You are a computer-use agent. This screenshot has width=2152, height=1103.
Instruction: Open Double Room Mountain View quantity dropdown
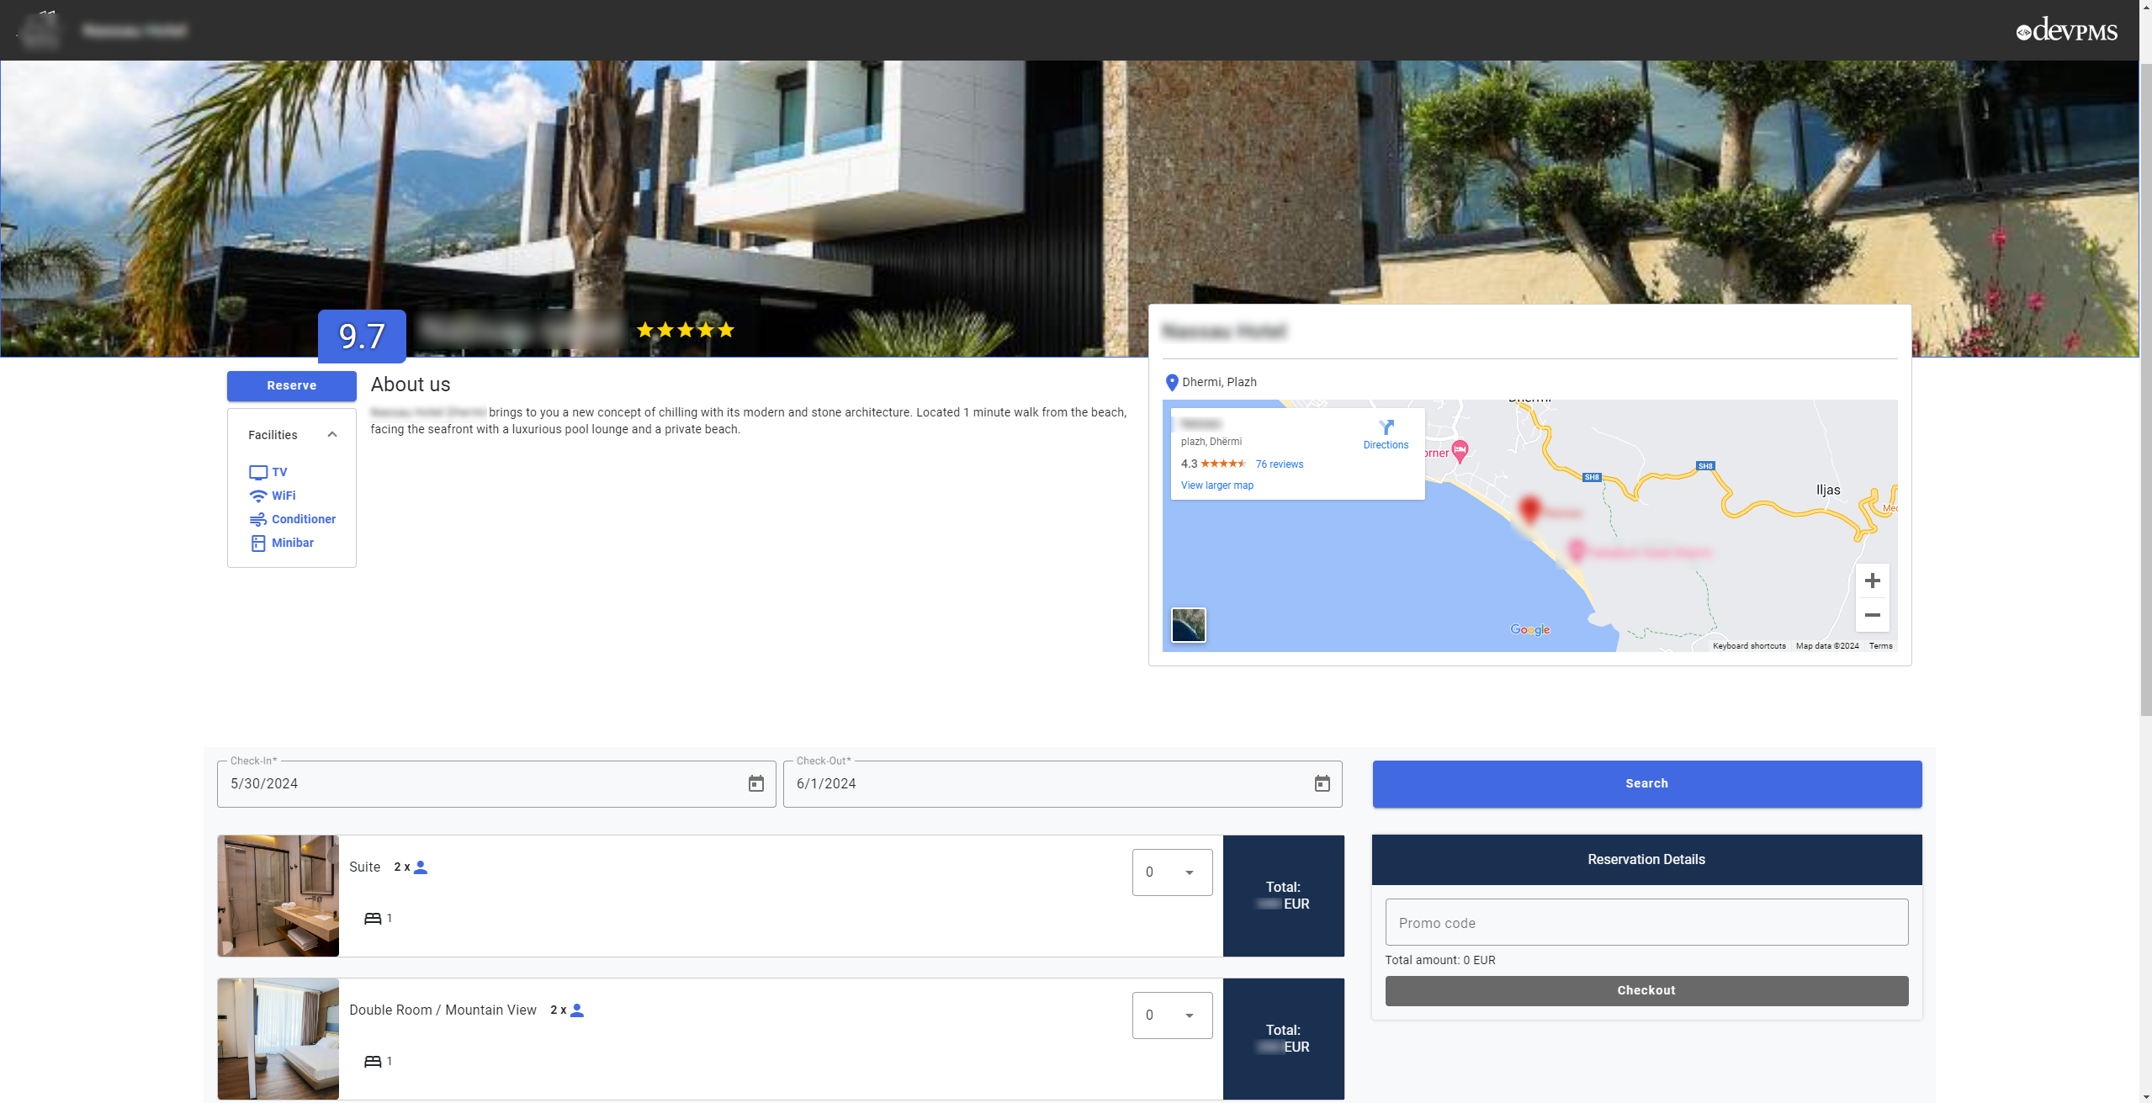pyautogui.click(x=1171, y=1016)
